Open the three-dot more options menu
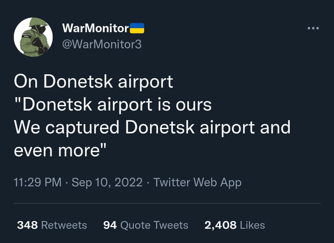Viewport: 334px width, 243px height. pos(313,28)
